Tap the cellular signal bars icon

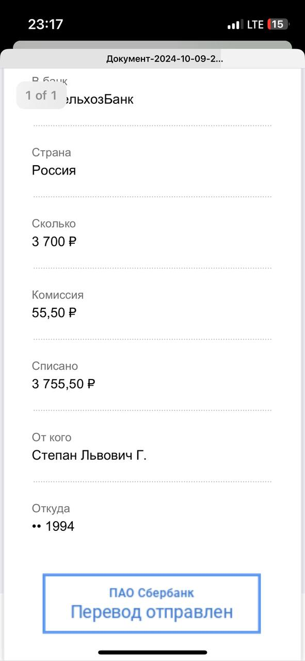click(x=235, y=25)
